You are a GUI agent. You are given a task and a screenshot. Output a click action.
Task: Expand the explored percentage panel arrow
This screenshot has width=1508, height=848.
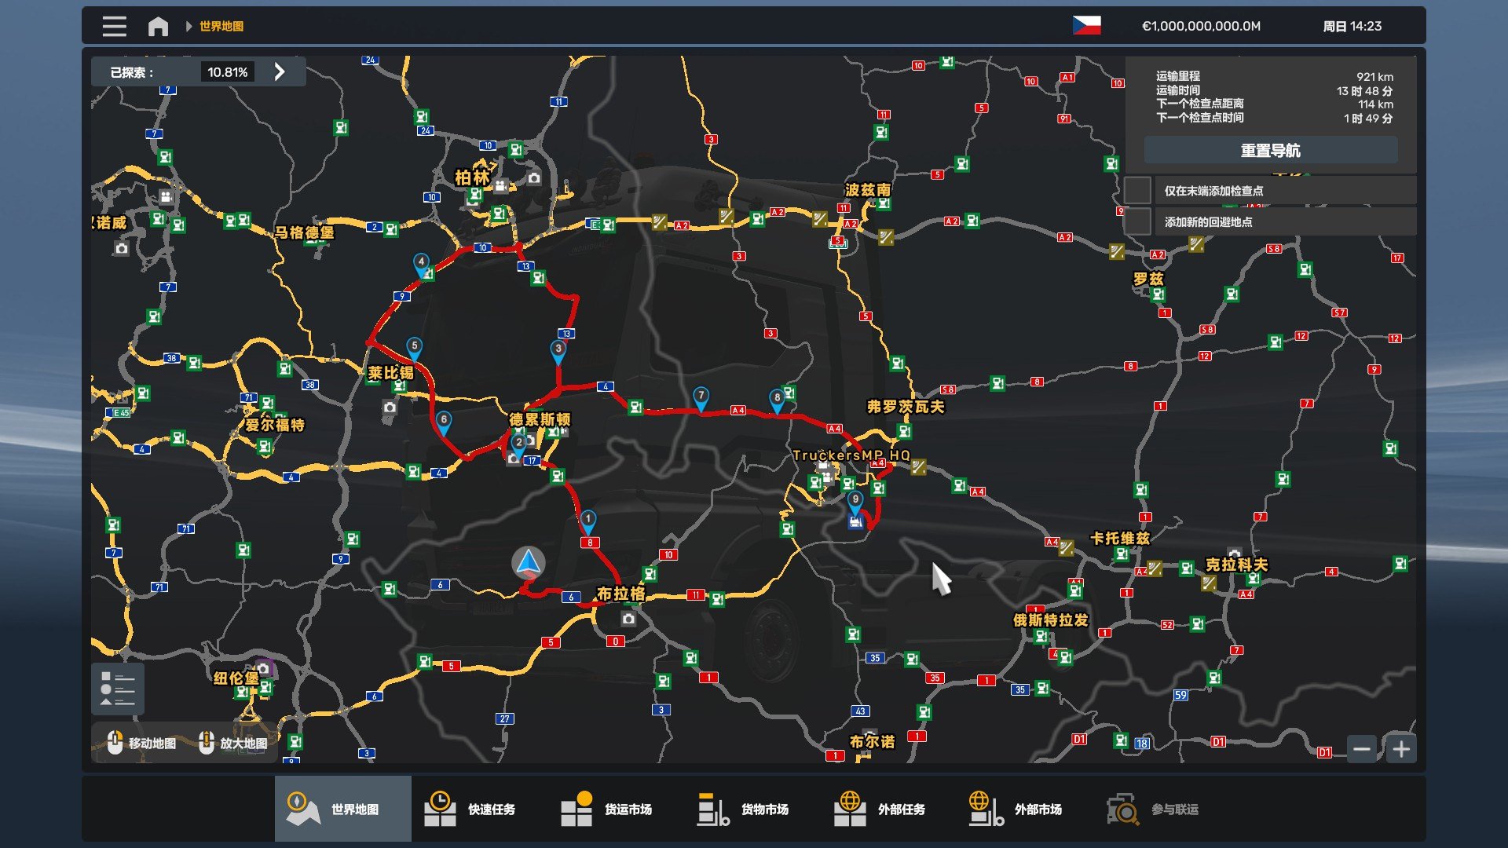pos(280,72)
